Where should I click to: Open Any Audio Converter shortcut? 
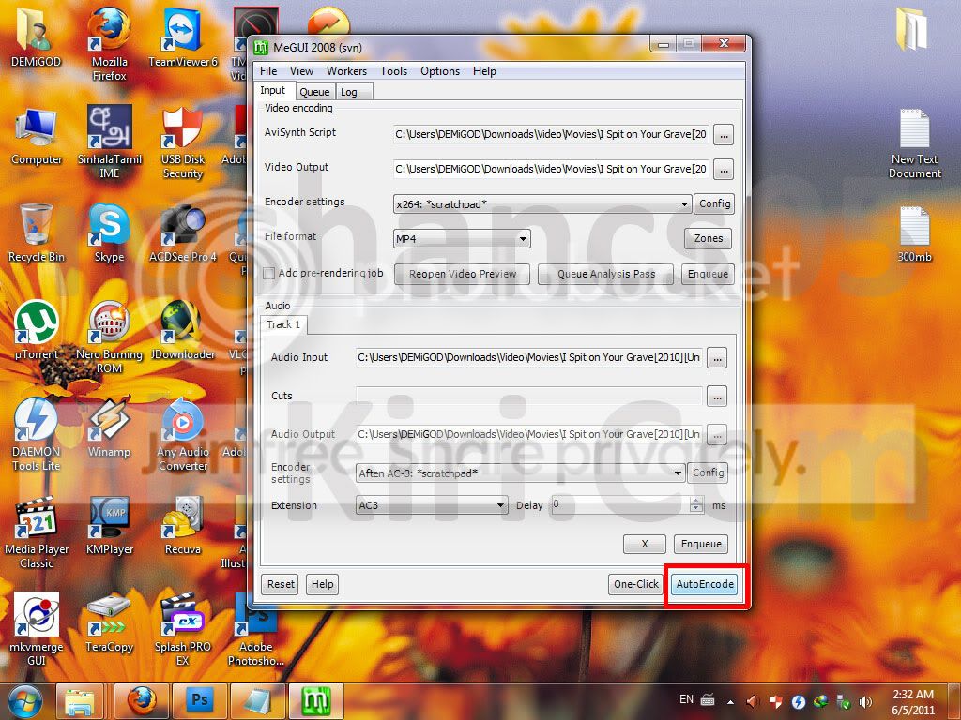[x=183, y=435]
